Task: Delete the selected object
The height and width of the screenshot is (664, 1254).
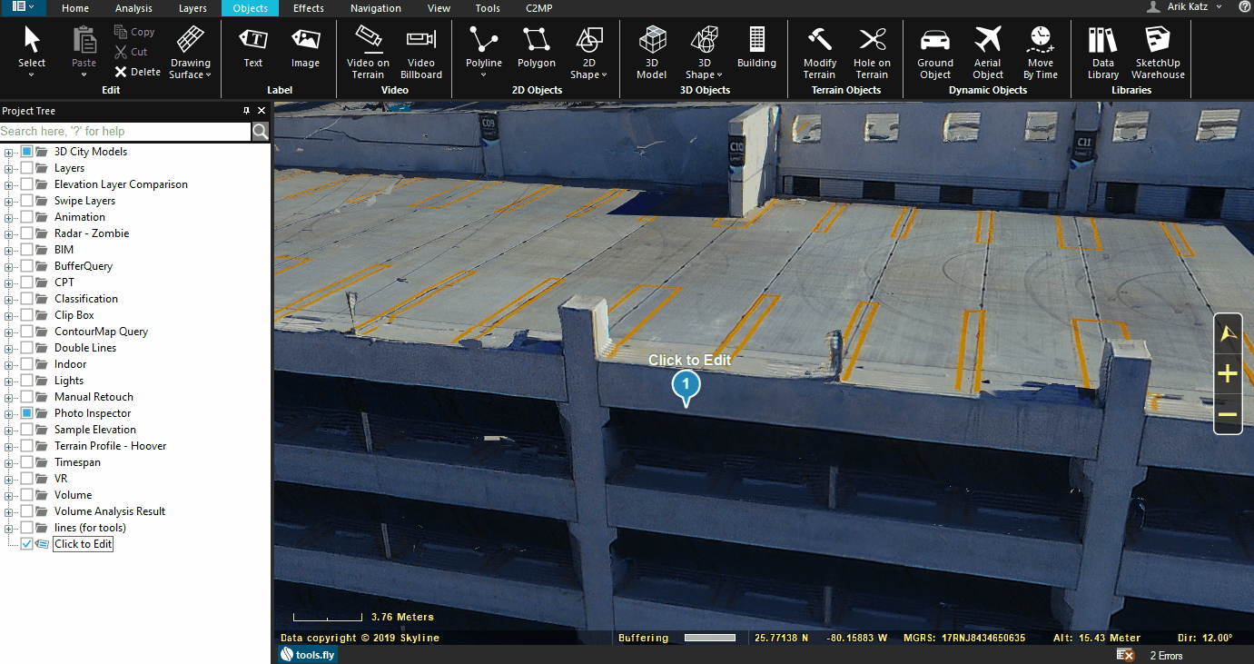Action: [137, 72]
